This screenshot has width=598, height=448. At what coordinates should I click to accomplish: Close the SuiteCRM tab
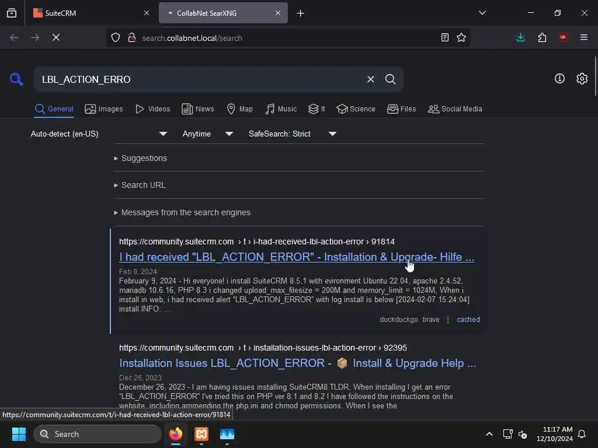[x=147, y=13]
